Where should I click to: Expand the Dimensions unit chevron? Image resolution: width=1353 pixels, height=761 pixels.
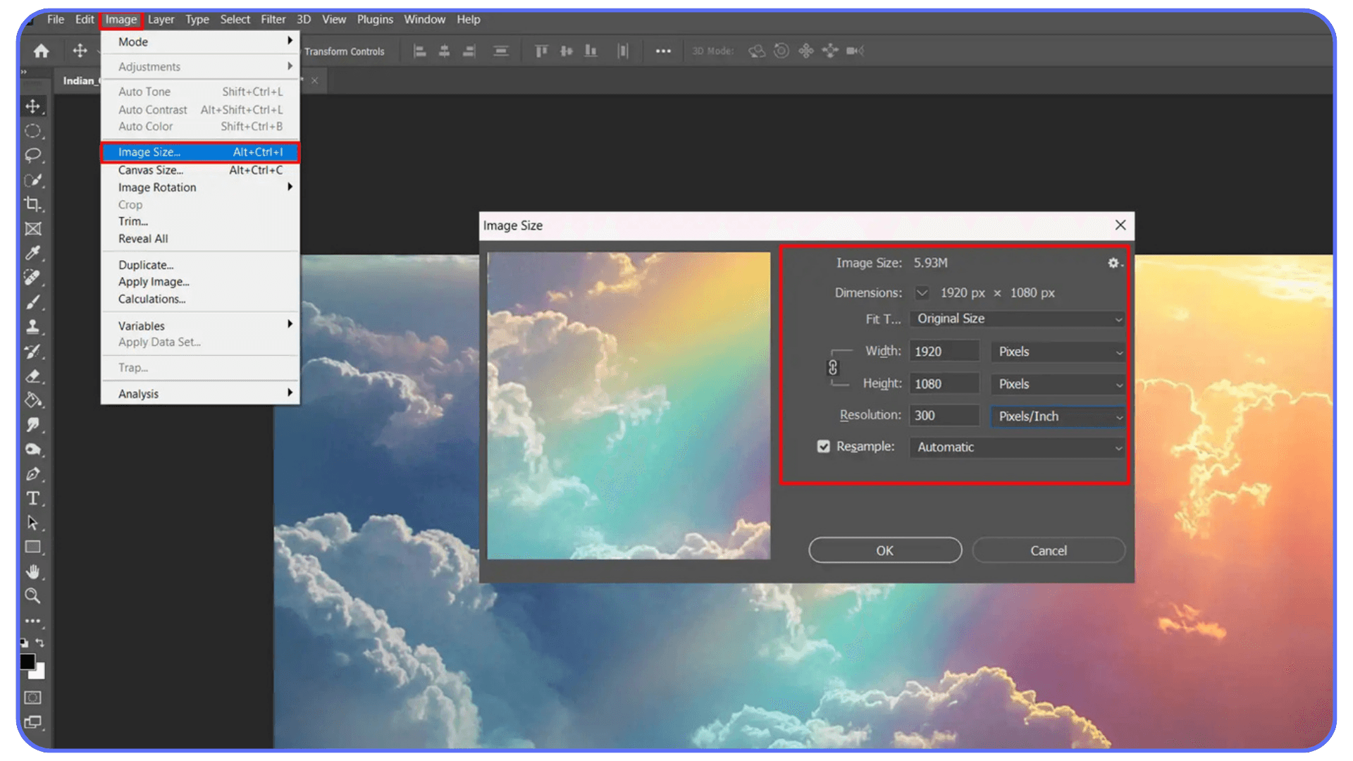click(x=922, y=292)
